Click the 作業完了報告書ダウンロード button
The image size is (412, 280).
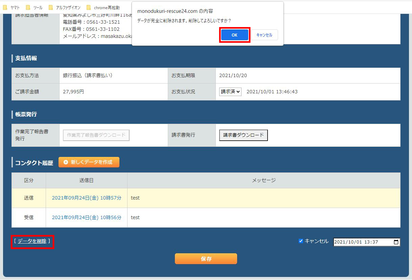[x=96, y=135]
